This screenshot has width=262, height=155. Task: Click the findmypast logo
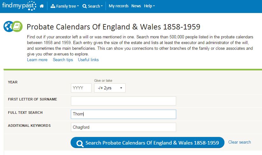click(18, 6)
